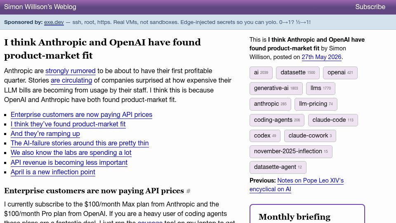Select the 'anthropic' tag
This screenshot has width=396, height=223.
coord(270,104)
